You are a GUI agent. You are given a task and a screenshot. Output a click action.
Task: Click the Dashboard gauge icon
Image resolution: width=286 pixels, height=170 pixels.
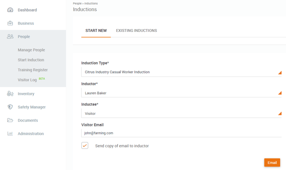pyautogui.click(x=10, y=10)
